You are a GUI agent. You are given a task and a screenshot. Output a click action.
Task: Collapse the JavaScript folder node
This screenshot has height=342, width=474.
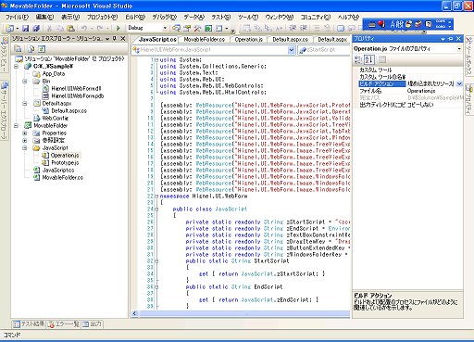[x=24, y=148]
